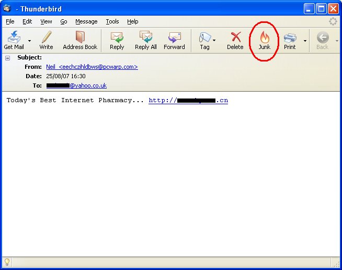This screenshot has width=342, height=270.
Task: Open the Edit menu
Action: click(27, 21)
